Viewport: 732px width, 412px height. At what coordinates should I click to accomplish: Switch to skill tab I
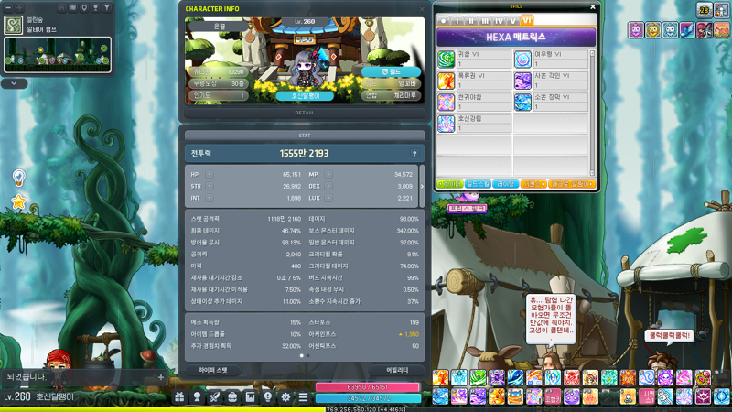coord(457,21)
